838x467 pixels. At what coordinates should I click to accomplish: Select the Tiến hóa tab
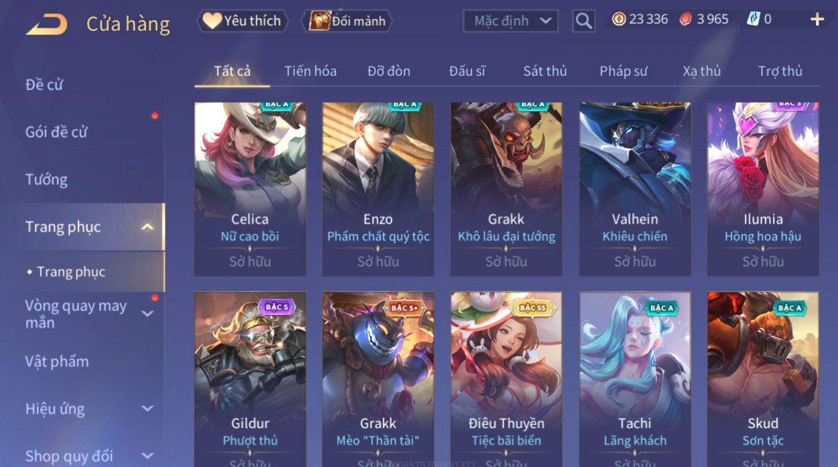tap(310, 71)
